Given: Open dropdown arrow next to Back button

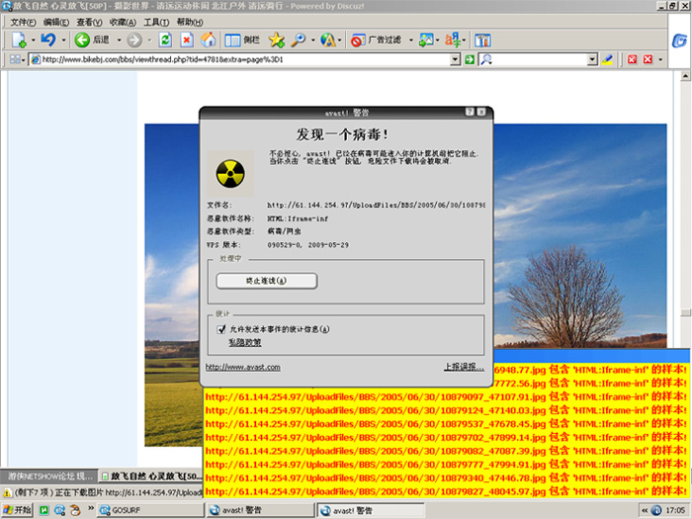Looking at the screenshot, I should (117, 41).
